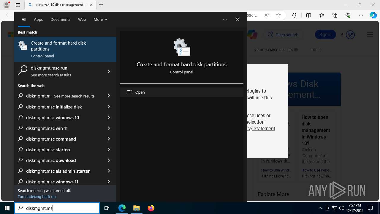Viewport: 380px width, 214px height.
Task: Open Edge Settings and more menu
Action: pos(361,15)
